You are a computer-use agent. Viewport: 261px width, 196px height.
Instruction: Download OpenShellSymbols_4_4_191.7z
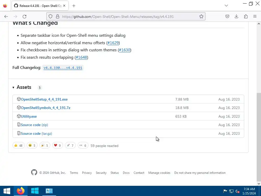click(46, 108)
